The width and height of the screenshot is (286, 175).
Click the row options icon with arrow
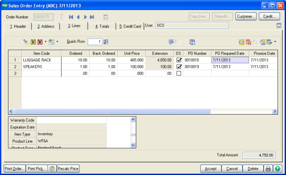(269, 42)
